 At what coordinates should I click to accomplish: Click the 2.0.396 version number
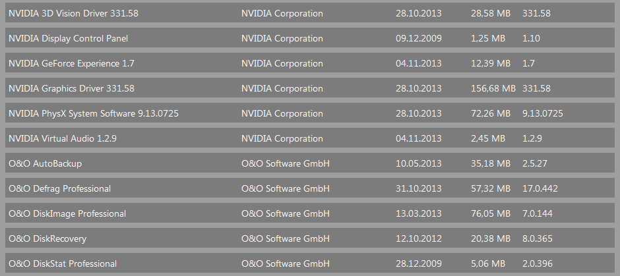pos(537,263)
